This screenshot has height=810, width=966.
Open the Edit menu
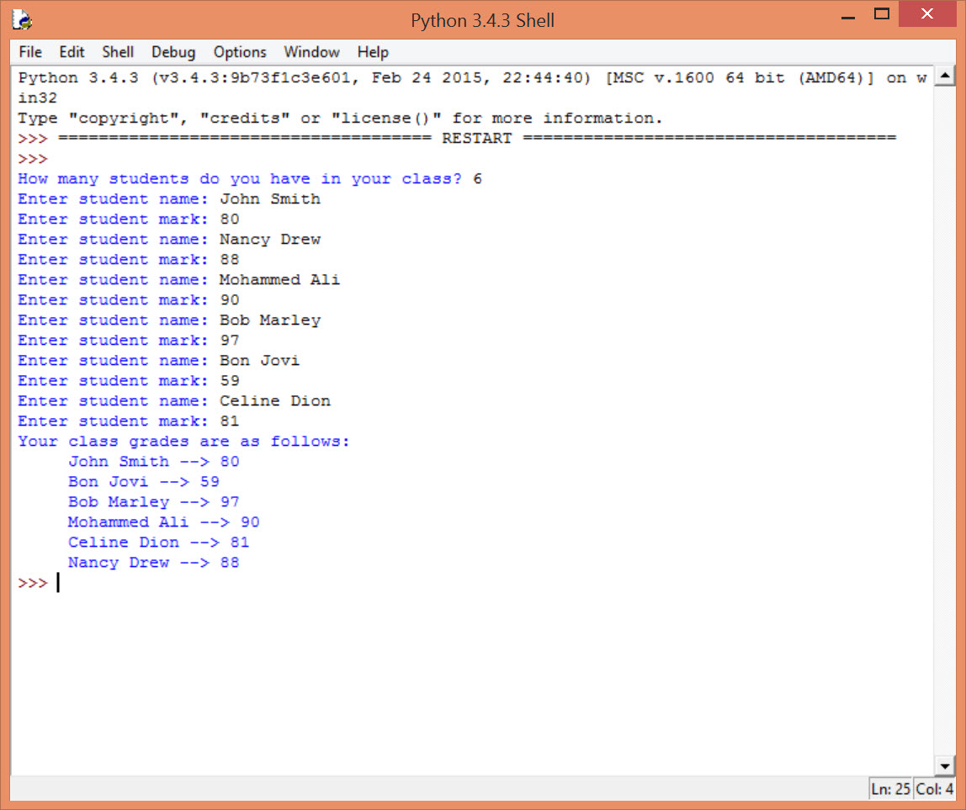pyautogui.click(x=72, y=52)
